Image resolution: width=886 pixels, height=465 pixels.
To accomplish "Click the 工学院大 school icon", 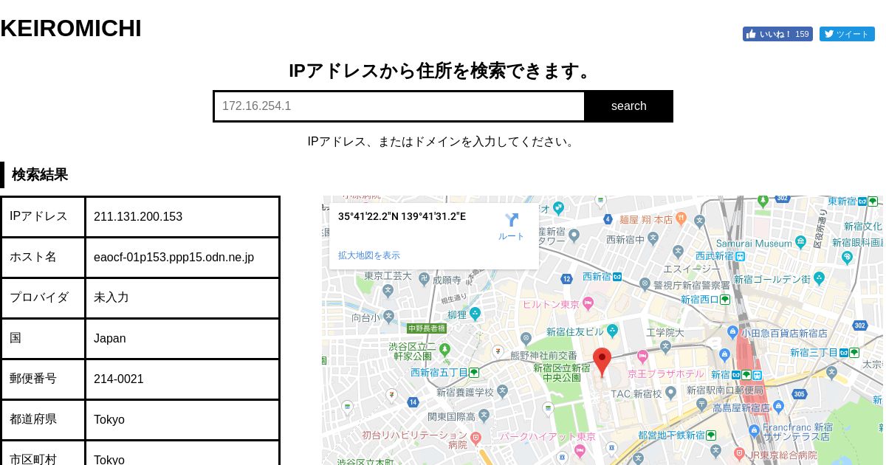I will 665,346.
